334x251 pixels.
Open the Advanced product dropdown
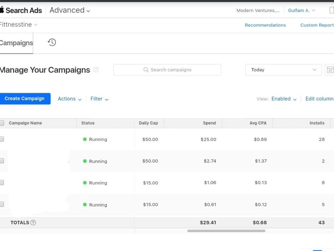(70, 10)
